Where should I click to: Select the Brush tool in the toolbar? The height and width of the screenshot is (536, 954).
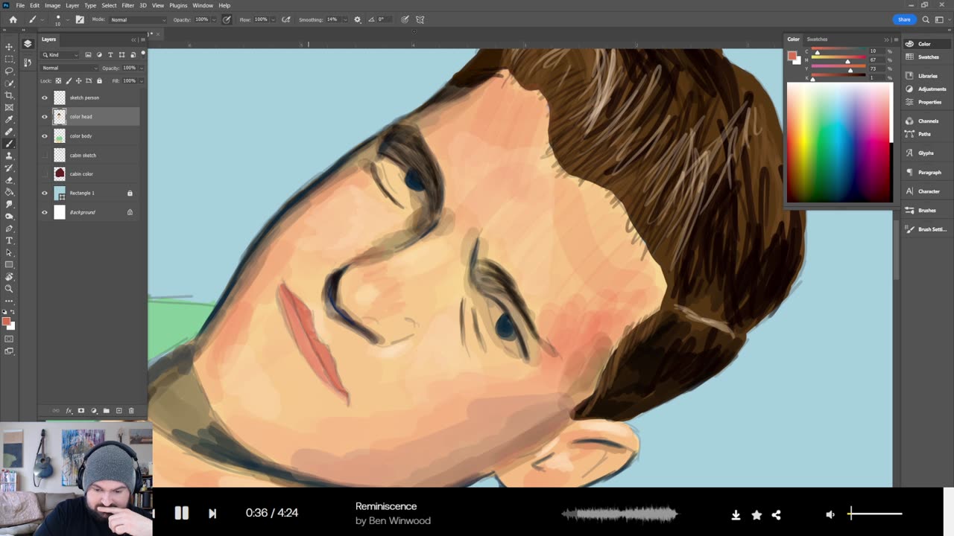pos(9,144)
